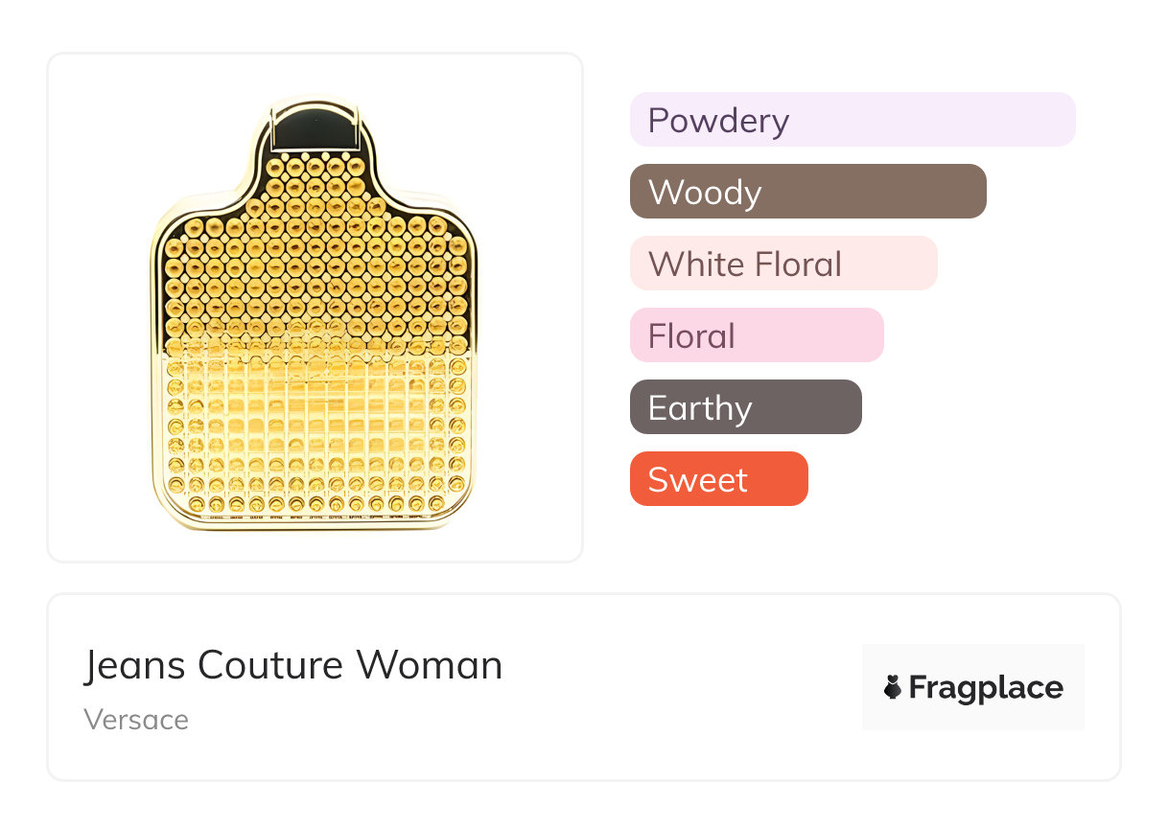Click the translucent lower half of the bottle
1168x828 pixels.
click(x=314, y=431)
